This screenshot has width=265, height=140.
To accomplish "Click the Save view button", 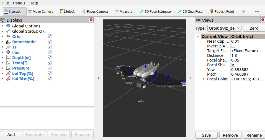I will 206,135.
